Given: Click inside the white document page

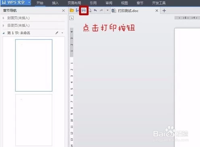Looking at the screenshot, I should [188, 87].
